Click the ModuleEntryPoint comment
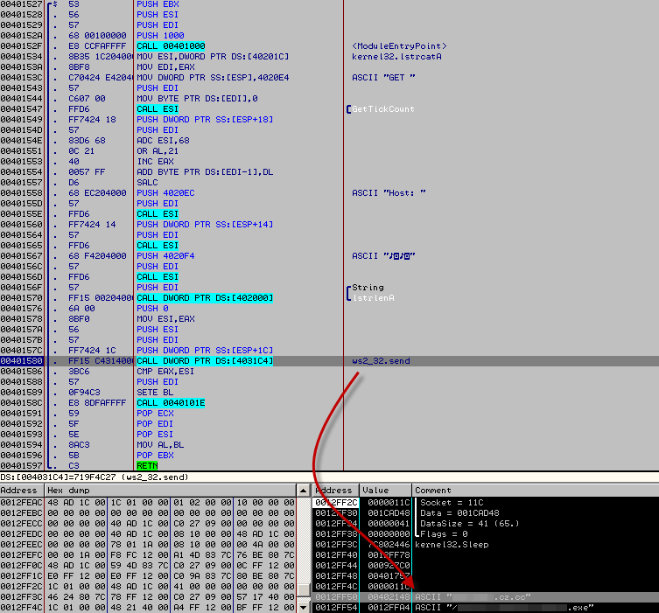The width and height of the screenshot is (659, 613). coord(399,46)
